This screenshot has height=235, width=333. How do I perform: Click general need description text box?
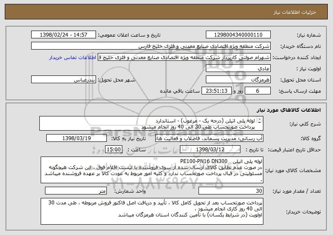coord(151,123)
